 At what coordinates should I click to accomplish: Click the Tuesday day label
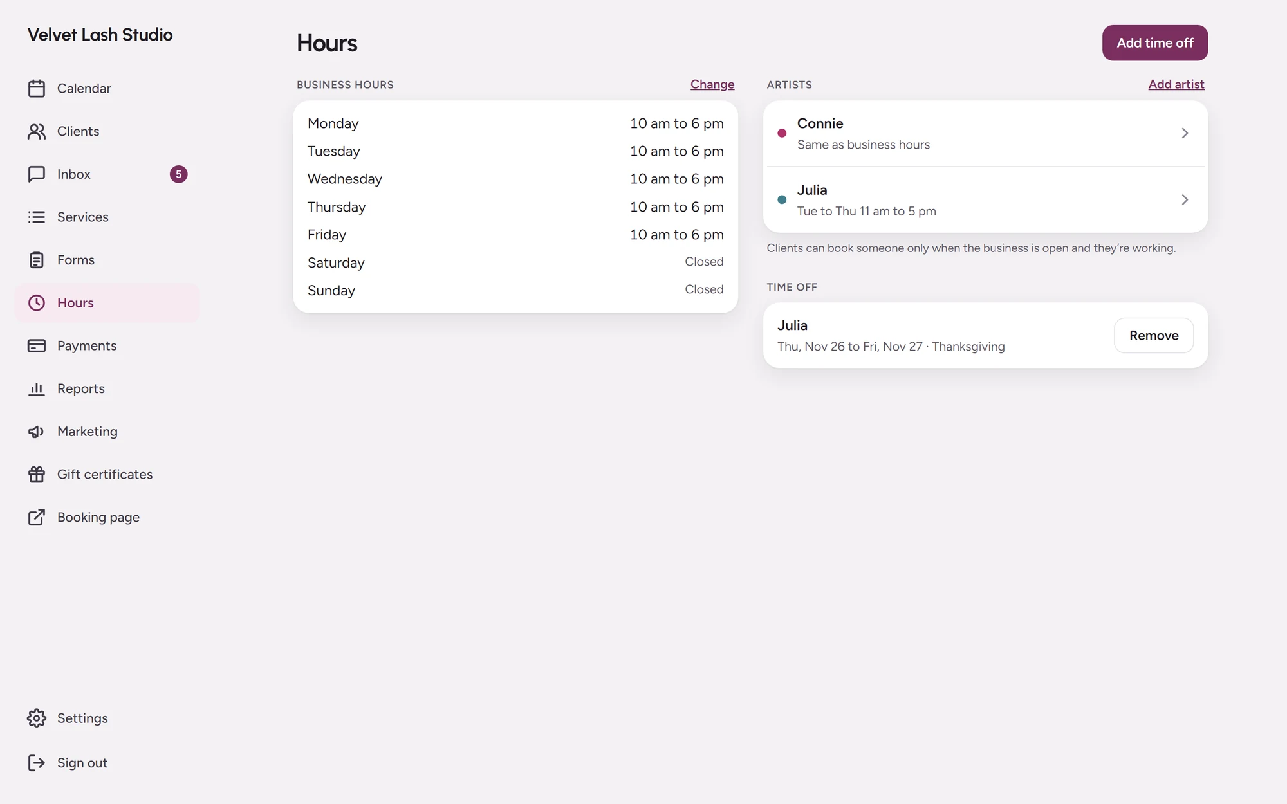click(334, 151)
